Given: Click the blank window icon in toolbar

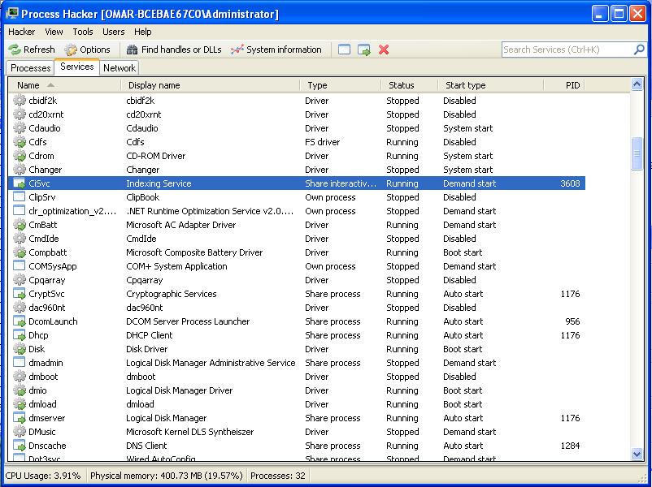Looking at the screenshot, I should [x=345, y=50].
